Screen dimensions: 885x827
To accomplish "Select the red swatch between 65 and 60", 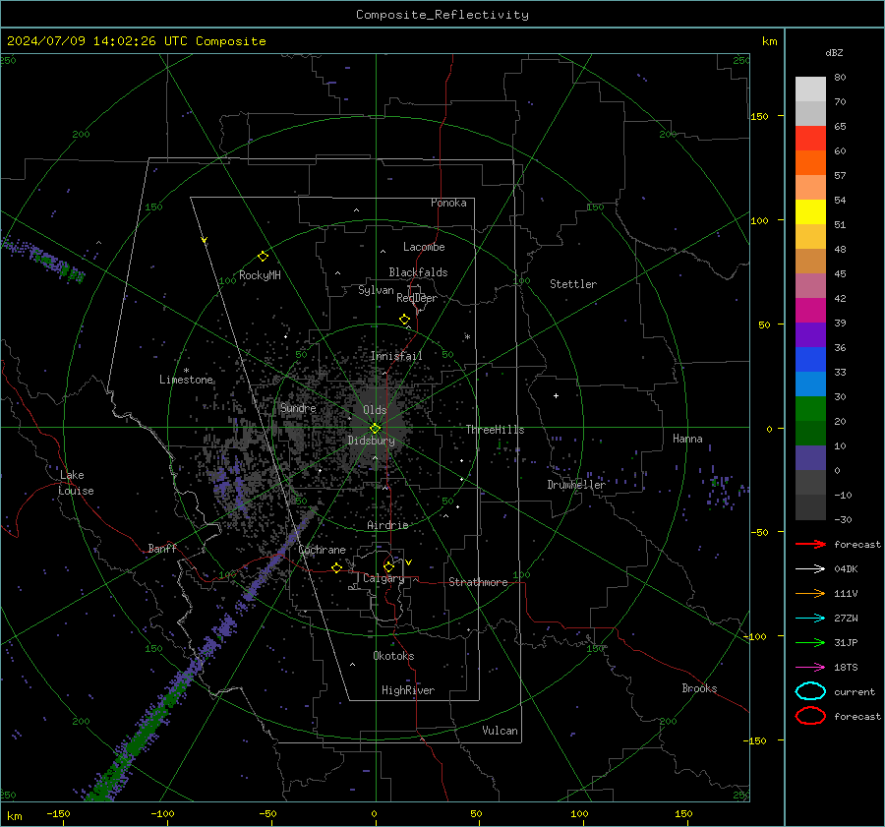I will point(810,139).
